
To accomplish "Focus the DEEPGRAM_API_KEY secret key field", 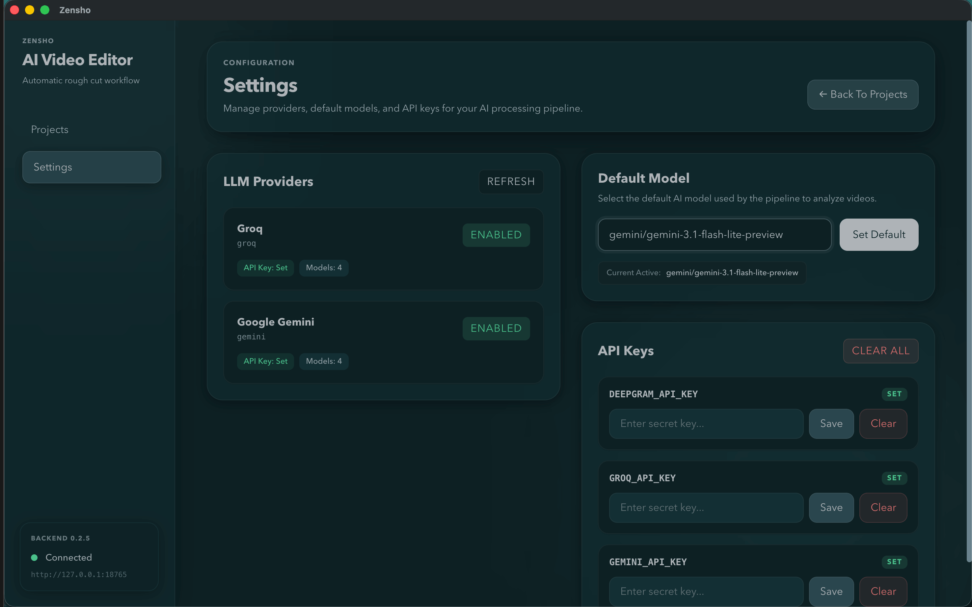I will pyautogui.click(x=706, y=424).
